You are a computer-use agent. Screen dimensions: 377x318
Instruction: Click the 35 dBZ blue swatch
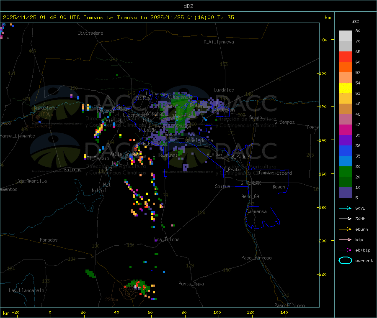coord(345,150)
